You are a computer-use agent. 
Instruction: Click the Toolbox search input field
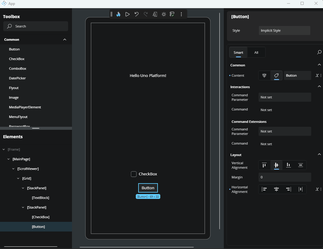(35, 26)
